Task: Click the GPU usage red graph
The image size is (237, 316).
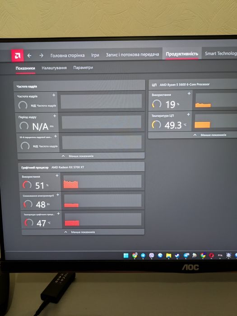Action: 102,181
